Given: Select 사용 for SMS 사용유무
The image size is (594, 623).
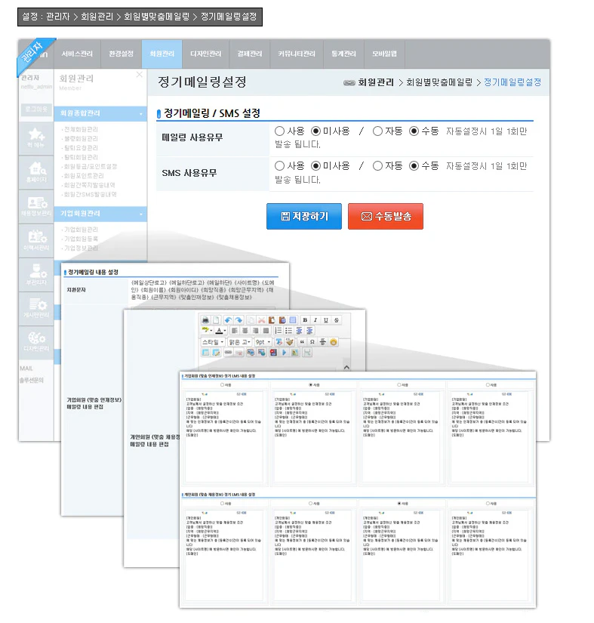Looking at the screenshot, I should click(x=279, y=165).
